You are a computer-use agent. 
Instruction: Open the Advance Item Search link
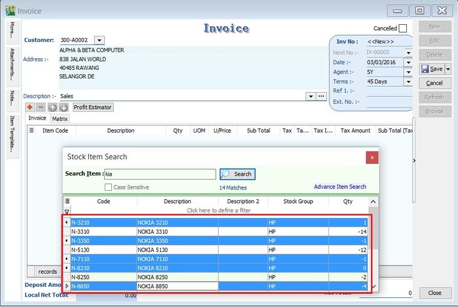pyautogui.click(x=340, y=187)
